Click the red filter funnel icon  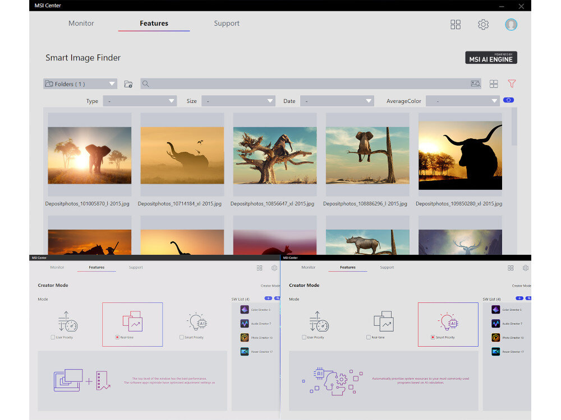(511, 84)
